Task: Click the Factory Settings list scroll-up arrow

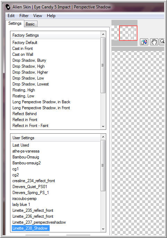Action: [103, 34]
